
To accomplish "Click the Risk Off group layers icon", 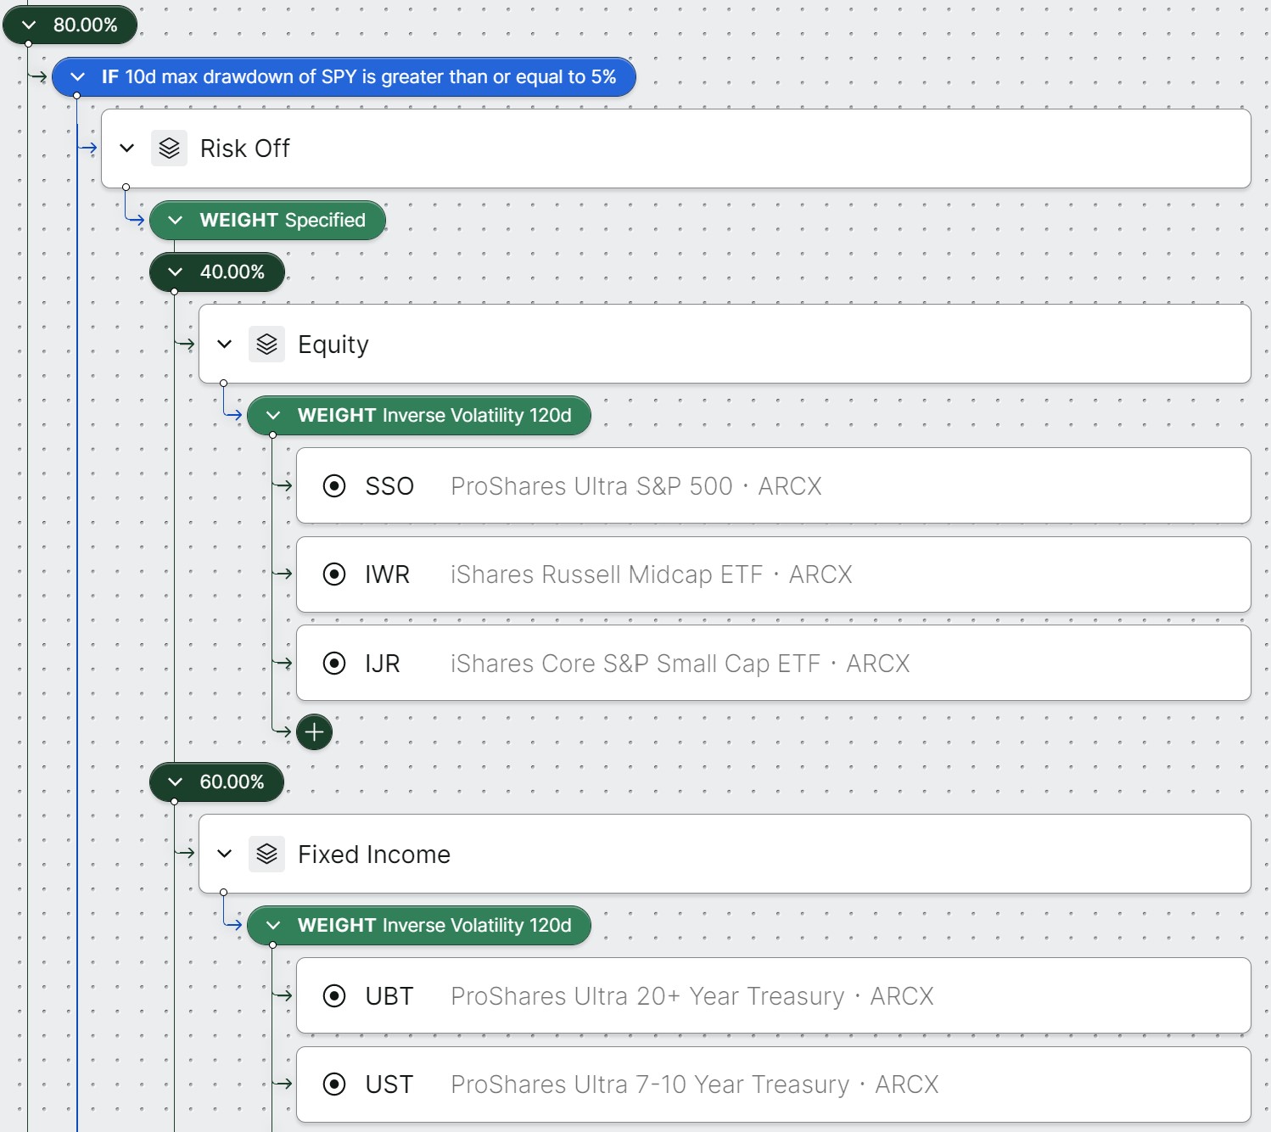I will [169, 149].
